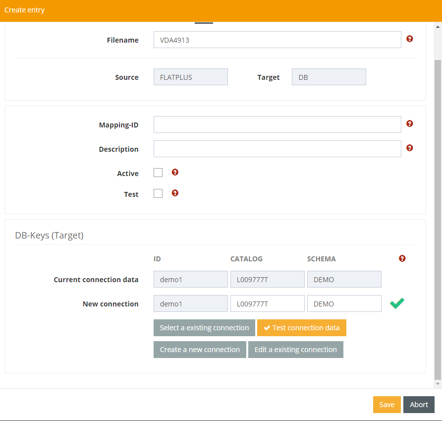Click the New connection SCHEMA field
This screenshot has height=421, width=442.
pyautogui.click(x=344, y=304)
